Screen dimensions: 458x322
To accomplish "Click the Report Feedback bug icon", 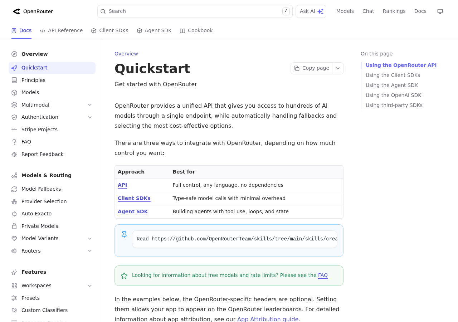I will (14, 154).
